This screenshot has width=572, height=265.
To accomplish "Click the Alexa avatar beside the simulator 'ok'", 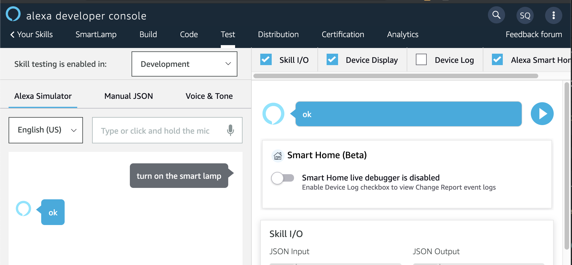I will click(x=23, y=209).
